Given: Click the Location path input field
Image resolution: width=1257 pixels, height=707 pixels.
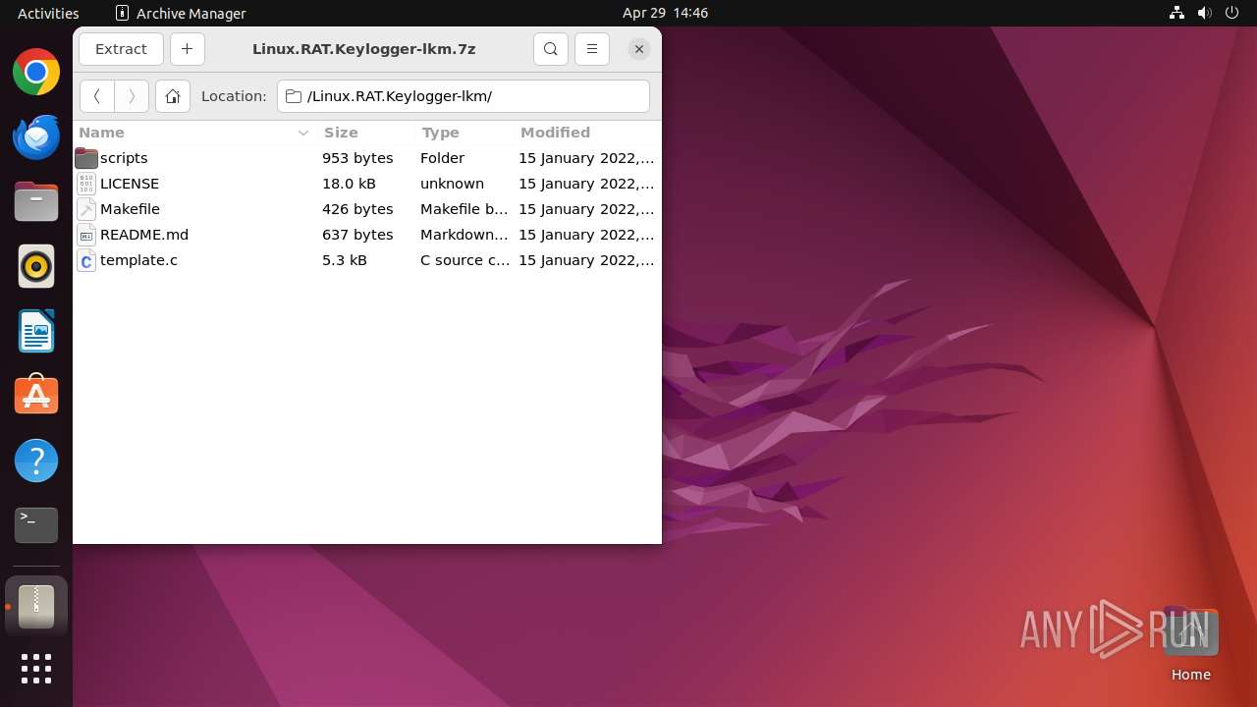Looking at the screenshot, I should 464,96.
